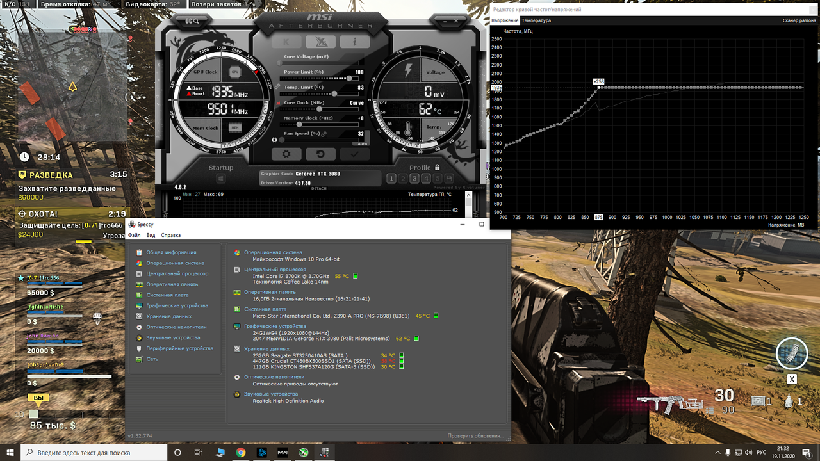This screenshot has width=820, height=461.
Task: Toggle the fan speed Auto button
Action: (363, 143)
